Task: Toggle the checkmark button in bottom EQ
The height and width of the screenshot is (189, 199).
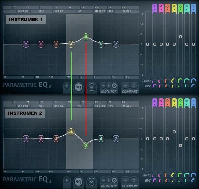Action: (92, 182)
